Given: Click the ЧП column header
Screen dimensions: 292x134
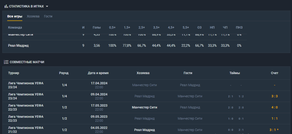Looking at the screenshot, I should (x=225, y=28).
